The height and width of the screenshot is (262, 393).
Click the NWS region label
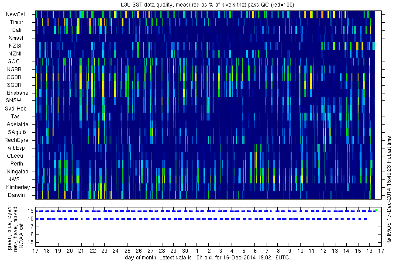tap(13, 179)
